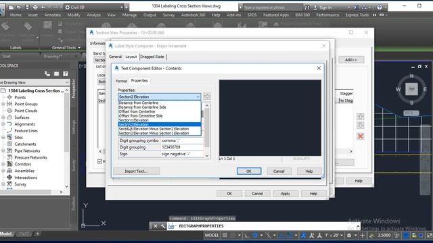Click the Autodesk Exchange X icon

[x=357, y=7]
